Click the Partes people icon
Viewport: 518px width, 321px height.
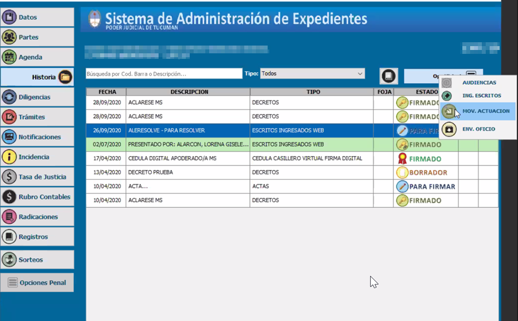point(9,37)
